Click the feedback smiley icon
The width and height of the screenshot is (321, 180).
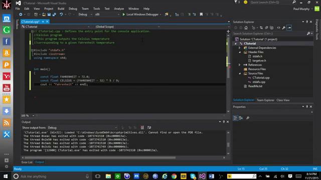(245, 2)
